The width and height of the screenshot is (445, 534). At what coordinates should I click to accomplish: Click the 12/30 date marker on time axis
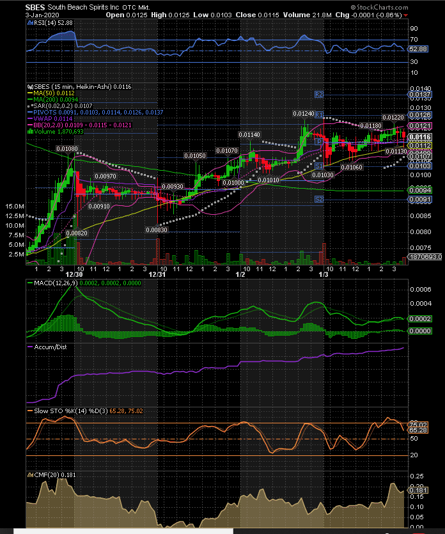pyautogui.click(x=74, y=274)
